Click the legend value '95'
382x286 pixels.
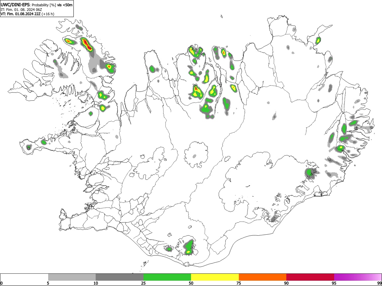point(334,283)
